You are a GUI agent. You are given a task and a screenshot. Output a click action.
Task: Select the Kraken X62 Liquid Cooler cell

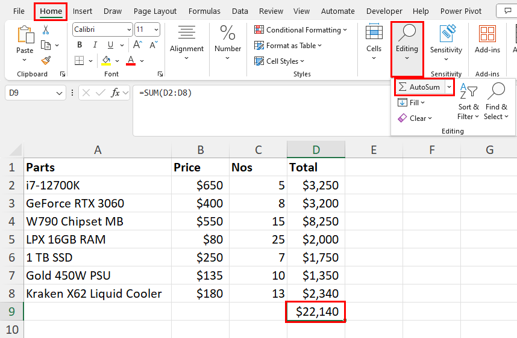point(98,293)
